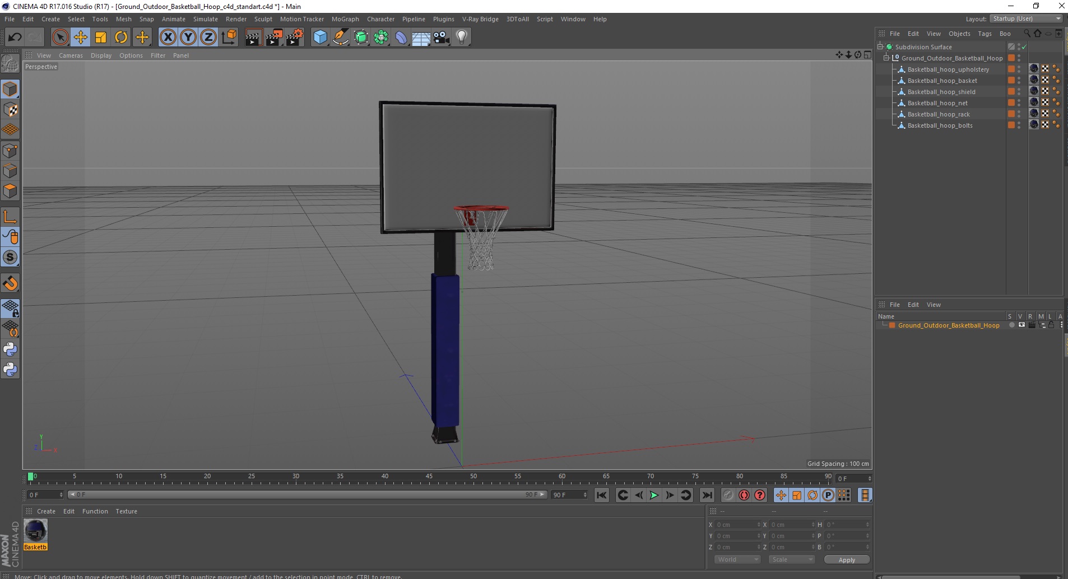Select the Live Selection tool

pos(61,38)
